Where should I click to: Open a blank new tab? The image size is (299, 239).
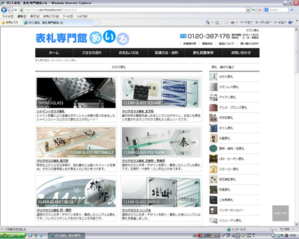tap(96, 23)
